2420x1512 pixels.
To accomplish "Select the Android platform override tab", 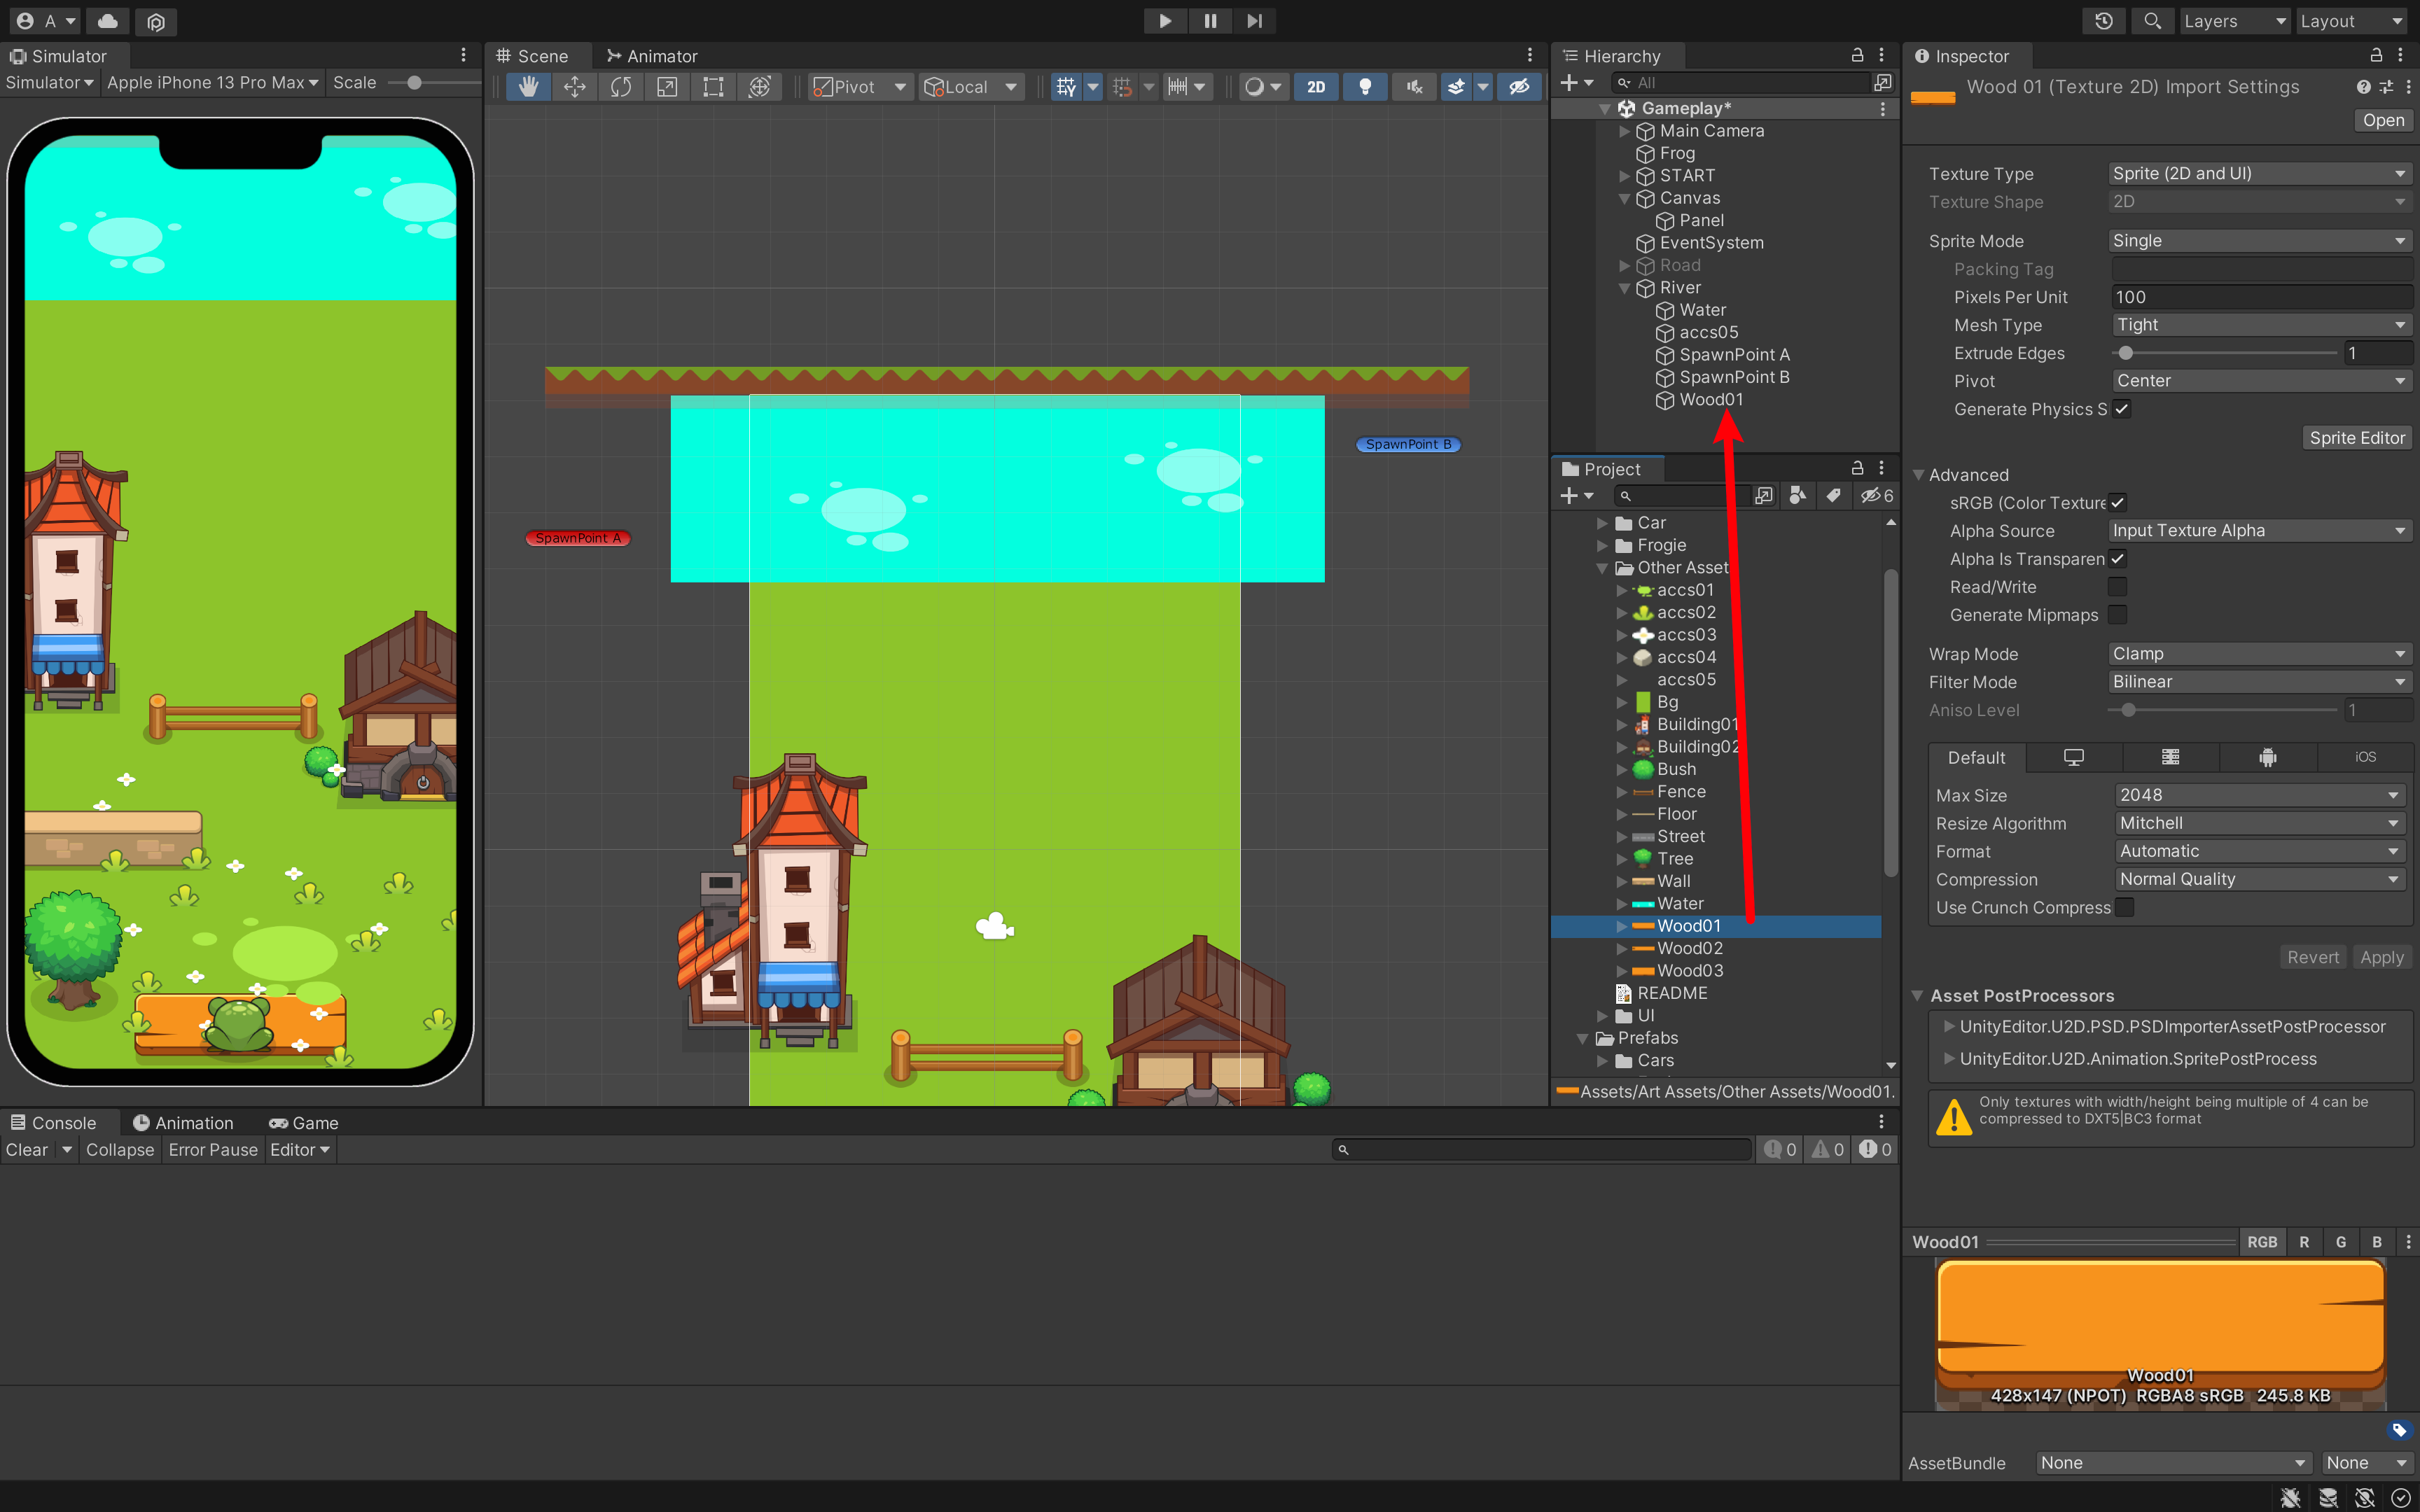I will point(2267,758).
